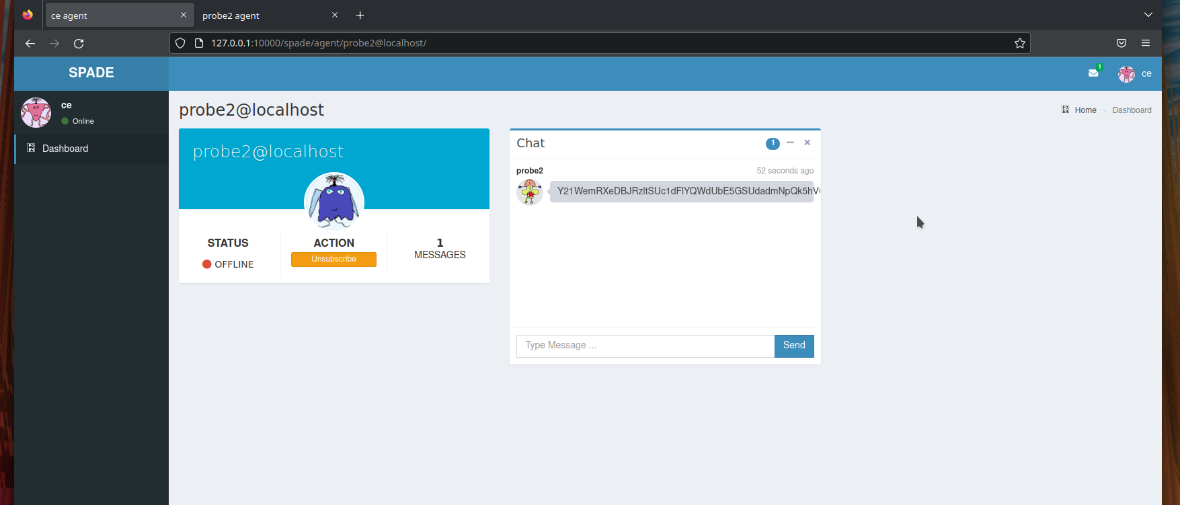
Task: Click the page info icon in address bar
Action: point(199,43)
